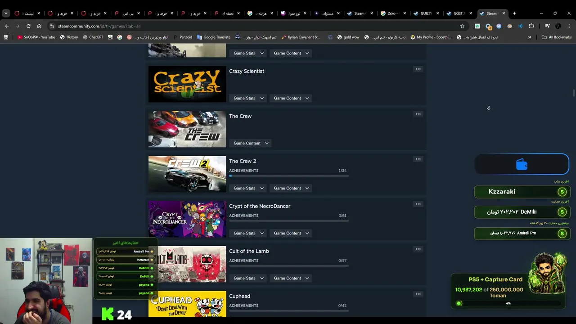This screenshot has height=324, width=576.
Task: Open Crypt of the NecroDancer game thumbnail
Action: (187, 219)
